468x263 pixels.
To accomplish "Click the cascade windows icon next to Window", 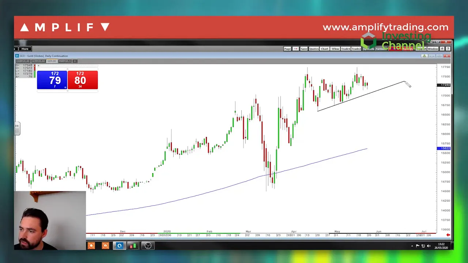I will tap(442, 49).
